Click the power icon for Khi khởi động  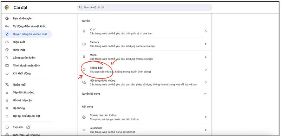(7, 73)
